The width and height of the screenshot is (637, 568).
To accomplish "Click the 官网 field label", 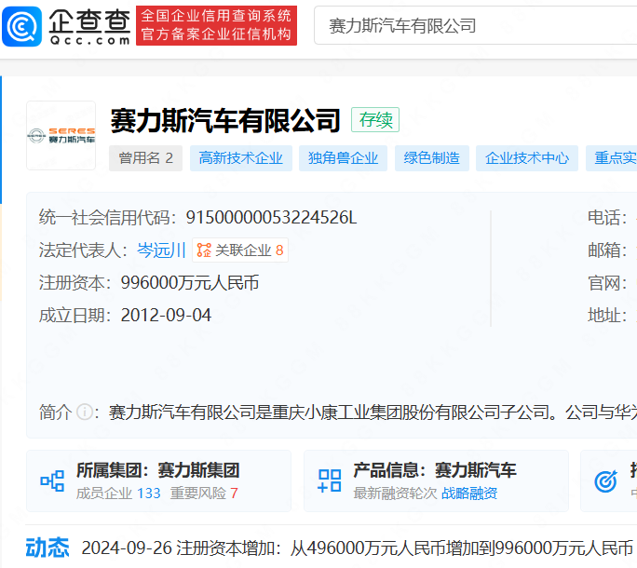I will (607, 283).
